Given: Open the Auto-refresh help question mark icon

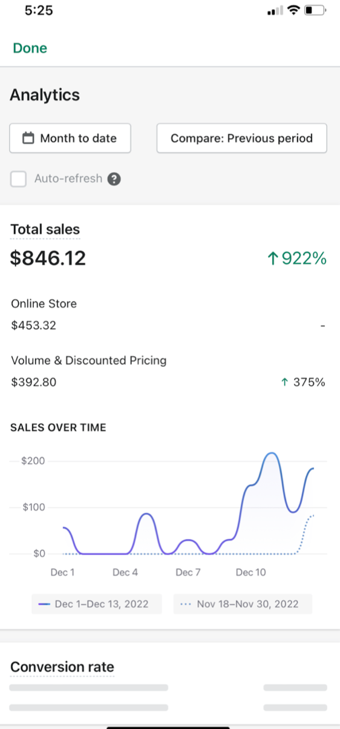Looking at the screenshot, I should tap(114, 179).
